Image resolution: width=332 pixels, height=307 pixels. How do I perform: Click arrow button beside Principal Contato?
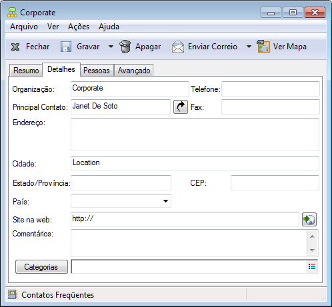[181, 107]
